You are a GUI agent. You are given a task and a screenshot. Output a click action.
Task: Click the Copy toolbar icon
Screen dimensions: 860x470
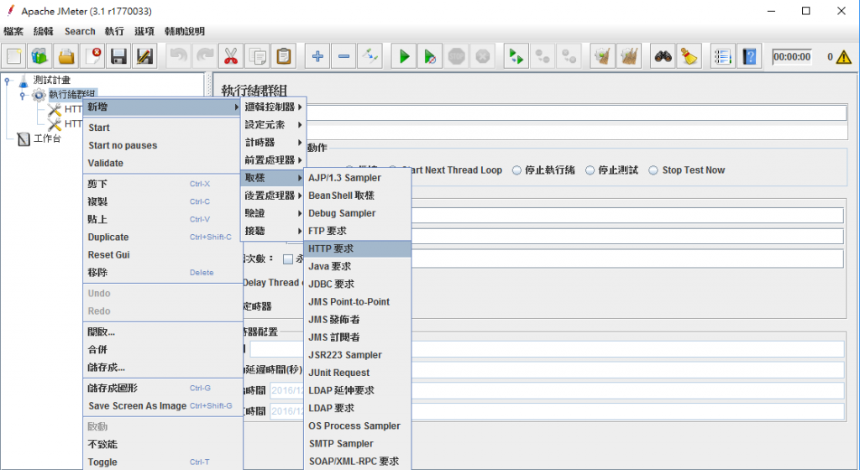click(x=257, y=56)
